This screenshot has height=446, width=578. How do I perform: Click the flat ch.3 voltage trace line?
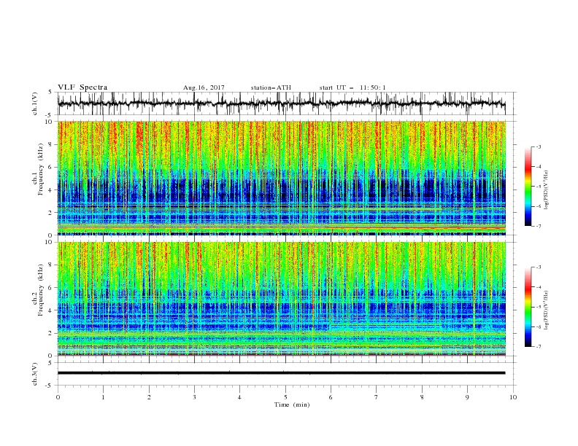coord(282,373)
